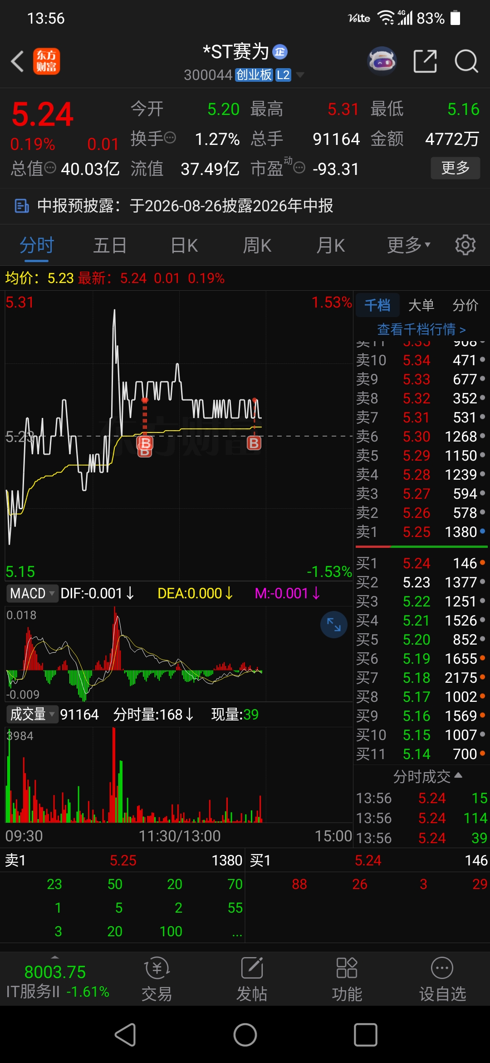Tap Android home navigation button
The image size is (490, 1063).
(245, 1035)
